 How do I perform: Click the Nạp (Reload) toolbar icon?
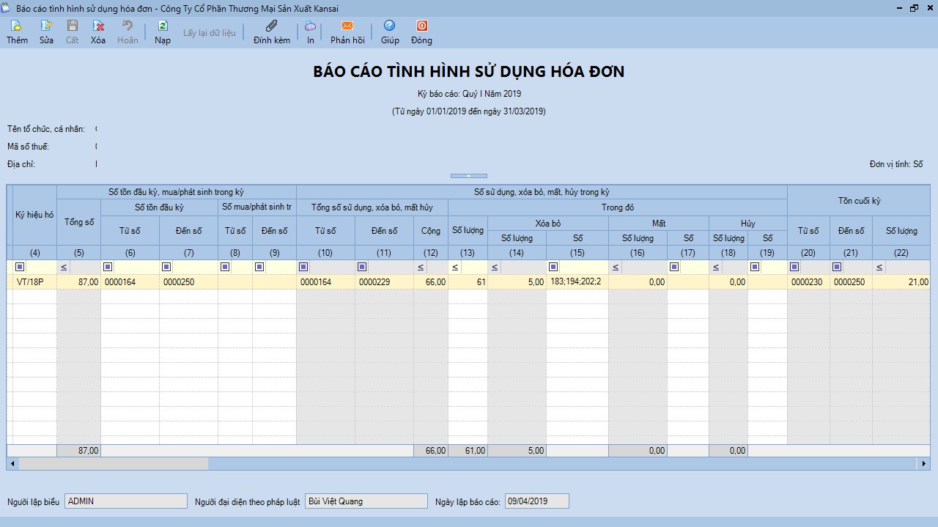[163, 26]
